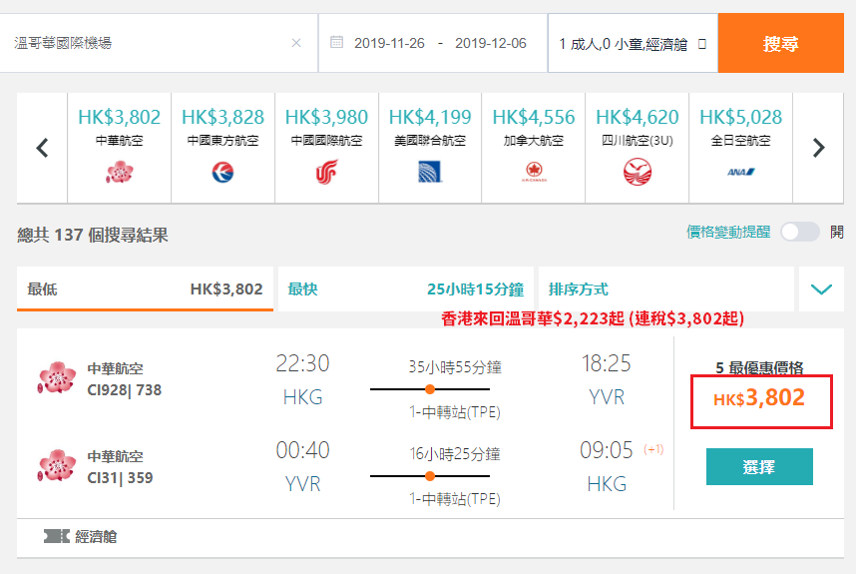Image resolution: width=856 pixels, height=574 pixels.
Task: Switch to 最低 HK$3,802 tab
Action: point(145,288)
